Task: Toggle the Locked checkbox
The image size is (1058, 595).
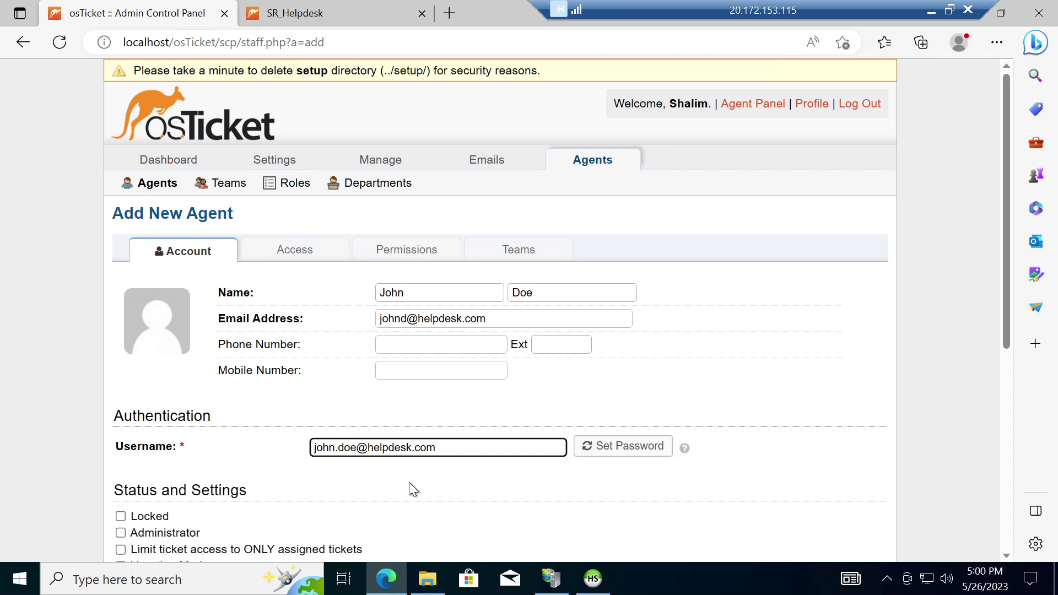Action: pos(121,516)
